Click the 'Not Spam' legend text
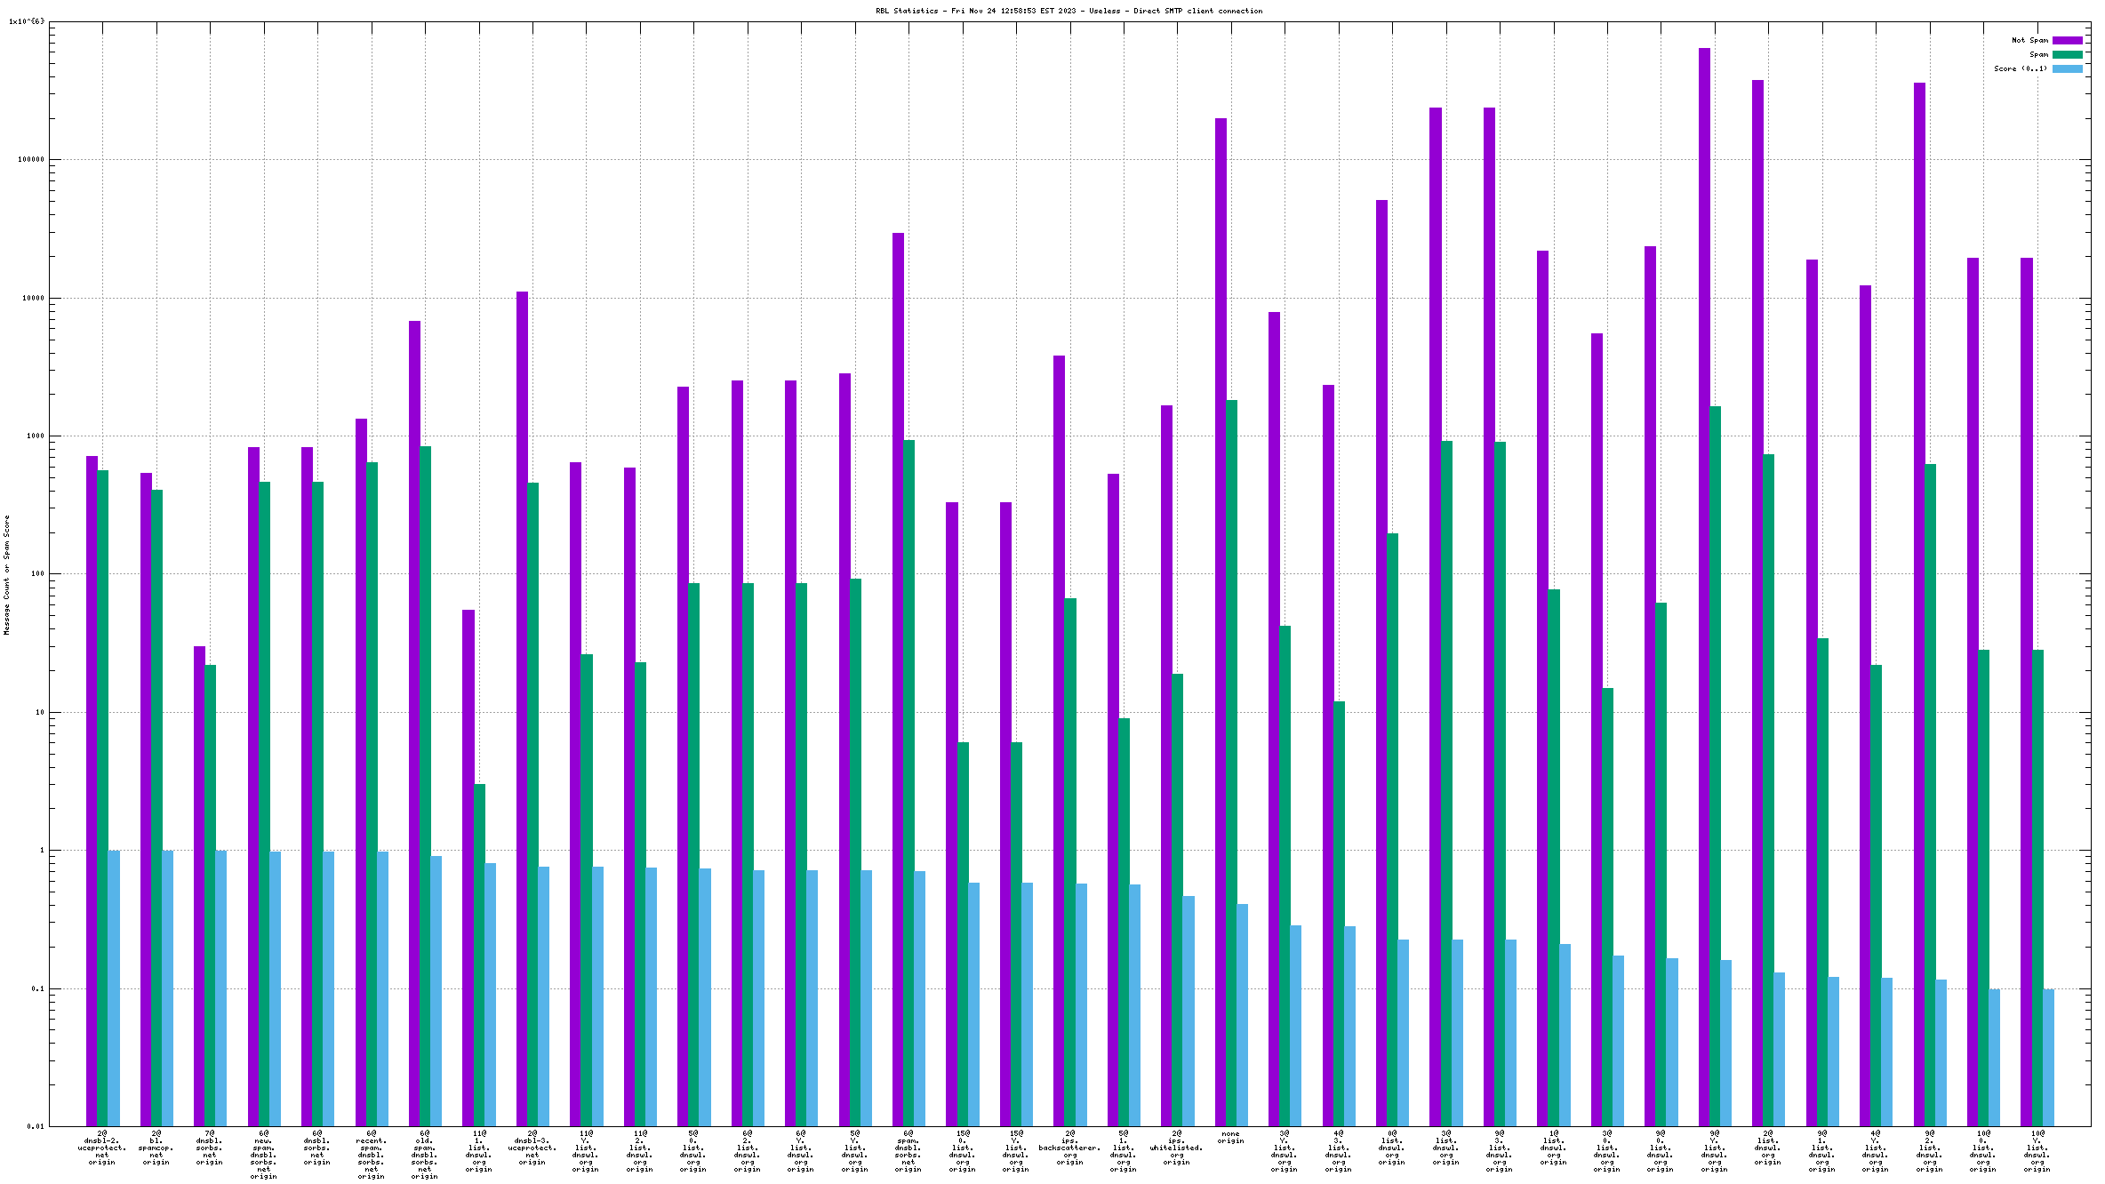 click(2029, 40)
